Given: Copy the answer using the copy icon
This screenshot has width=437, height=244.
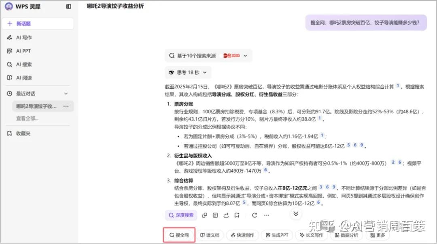Looking at the screenshot, I should click(205, 215).
